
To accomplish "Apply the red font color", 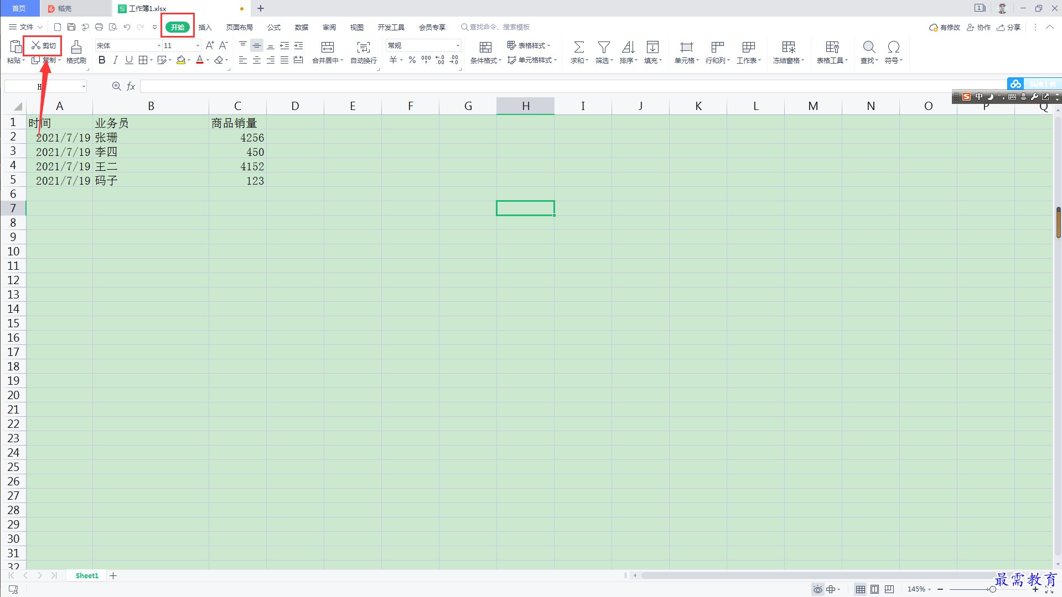I will click(x=200, y=60).
